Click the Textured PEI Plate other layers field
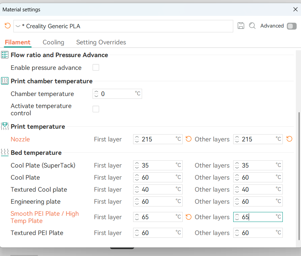This screenshot has width=301, height=256. click(258, 233)
